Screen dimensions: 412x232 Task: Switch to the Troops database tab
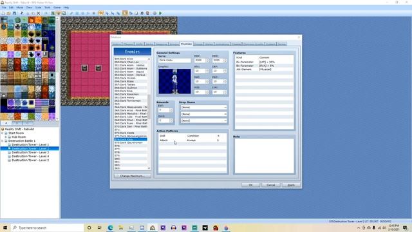[199, 44]
